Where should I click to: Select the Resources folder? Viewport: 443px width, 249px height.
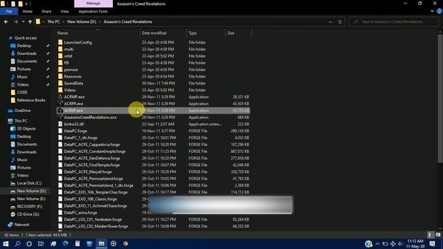coord(73,76)
